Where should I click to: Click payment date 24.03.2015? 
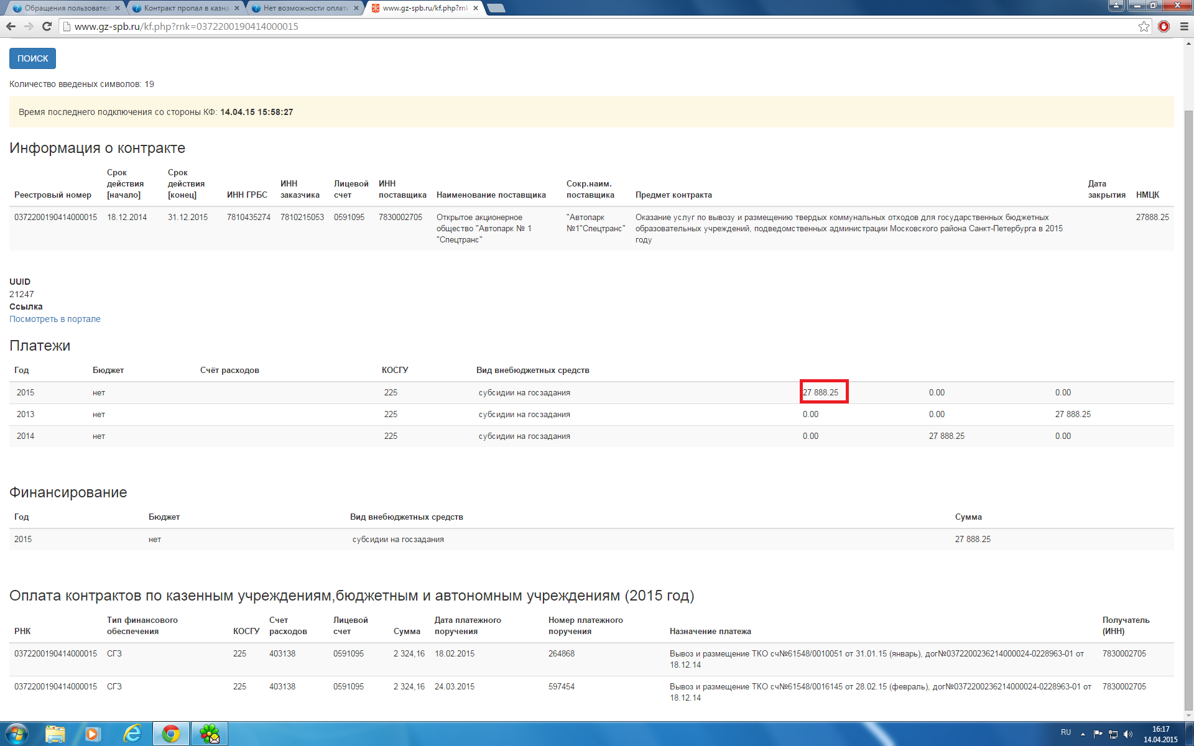pyautogui.click(x=455, y=686)
